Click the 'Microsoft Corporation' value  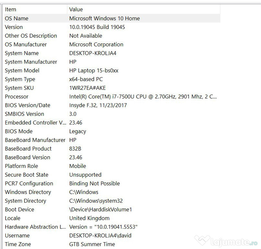[96, 44]
